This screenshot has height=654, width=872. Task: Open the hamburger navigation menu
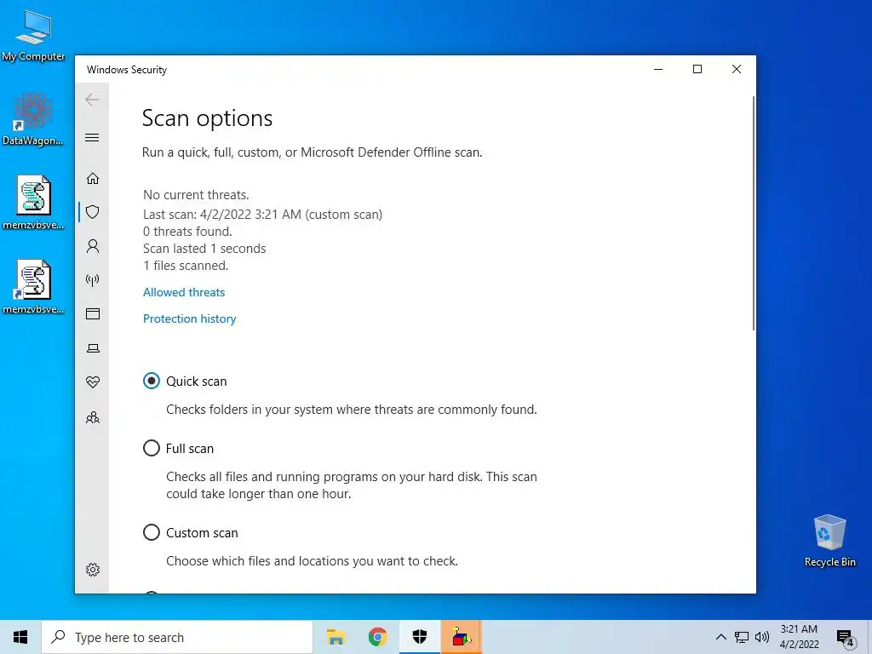pos(92,137)
